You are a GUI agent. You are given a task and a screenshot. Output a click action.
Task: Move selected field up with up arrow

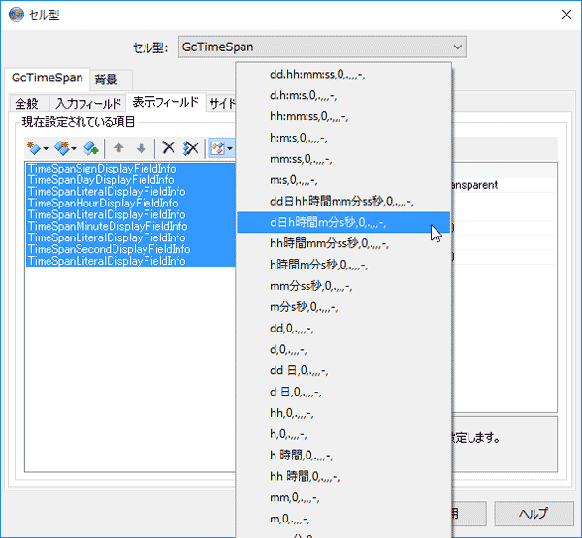click(118, 148)
